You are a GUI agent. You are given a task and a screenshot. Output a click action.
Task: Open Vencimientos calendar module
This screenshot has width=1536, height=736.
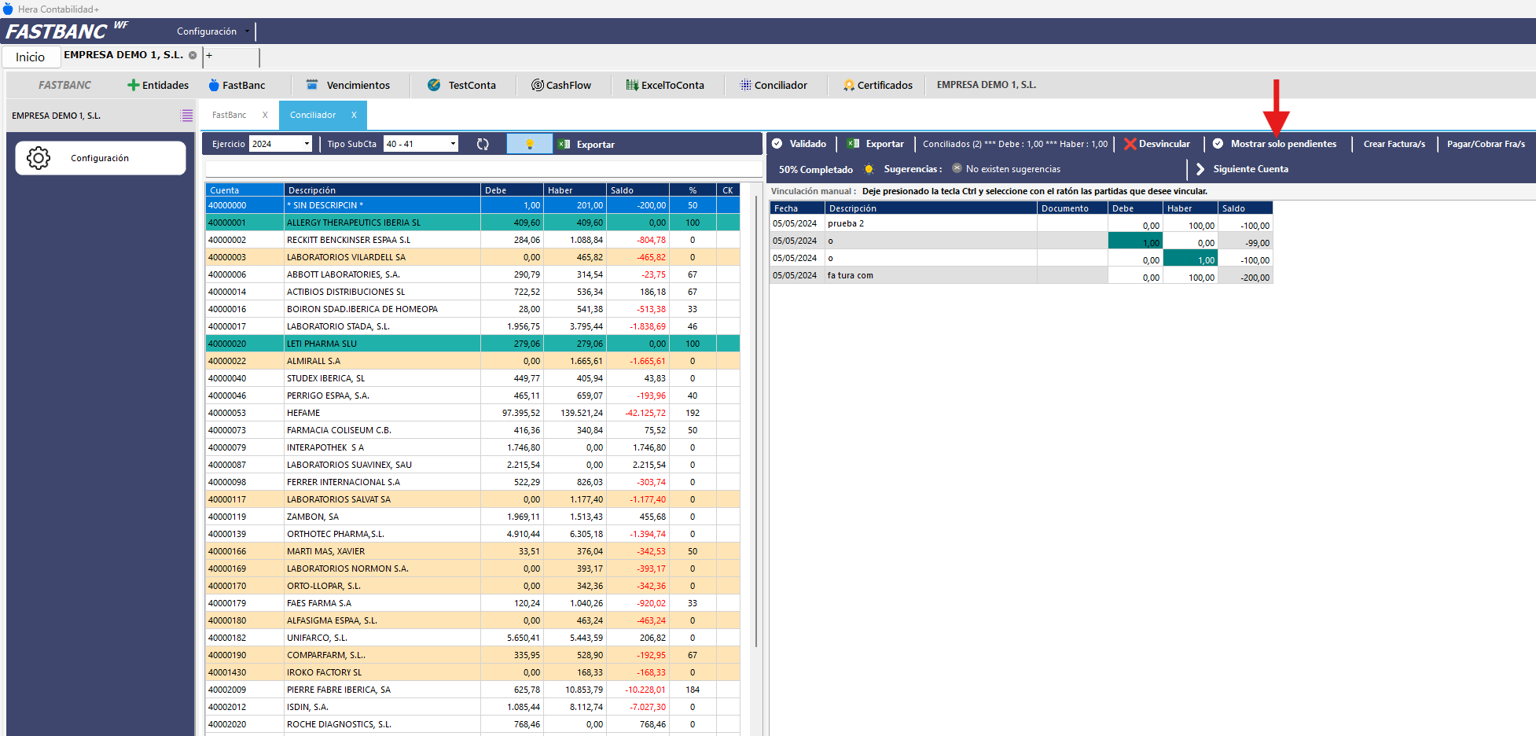(347, 85)
